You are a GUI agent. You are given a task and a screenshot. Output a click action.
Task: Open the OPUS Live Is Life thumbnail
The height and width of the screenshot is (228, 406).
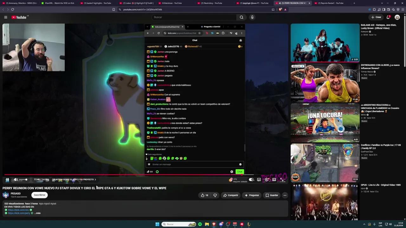[x=325, y=202]
